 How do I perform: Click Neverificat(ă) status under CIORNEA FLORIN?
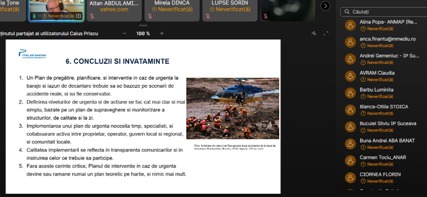[x=377, y=181]
